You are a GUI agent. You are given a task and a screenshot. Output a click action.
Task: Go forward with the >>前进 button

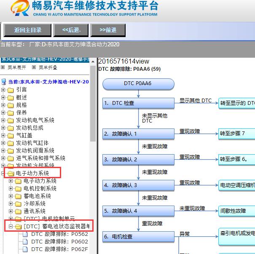108,30
